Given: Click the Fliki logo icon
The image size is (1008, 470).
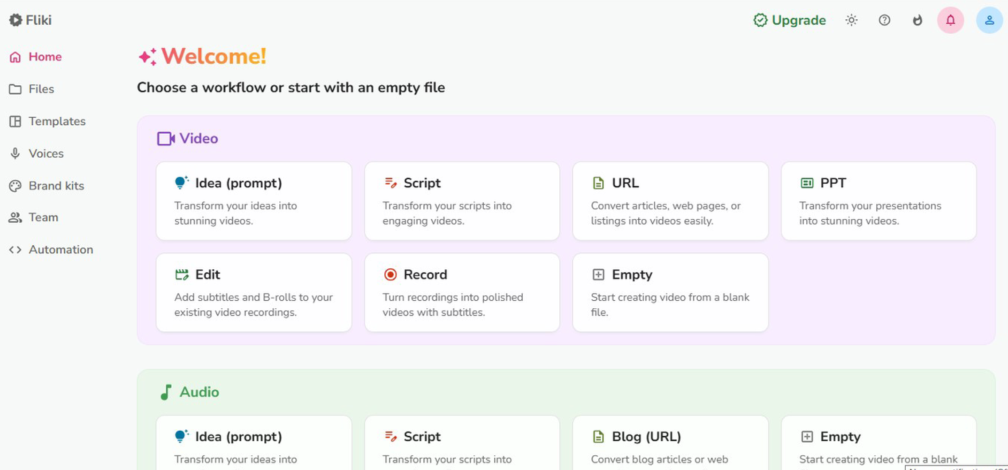Looking at the screenshot, I should pos(15,20).
